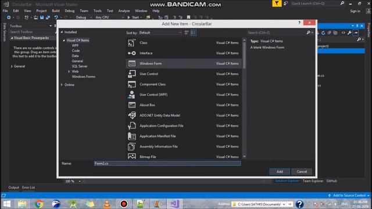Select the General category in Installed tree

point(77,61)
